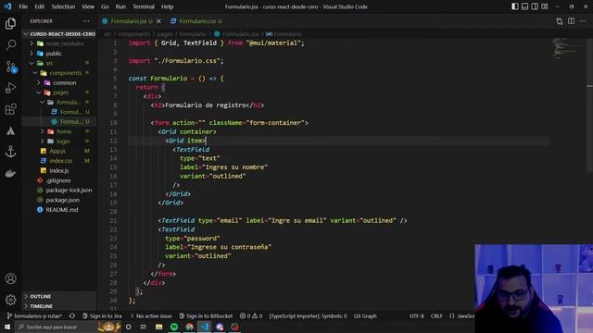Image resolution: width=593 pixels, height=333 pixels.
Task: Open the Extensions view
Action: click(10, 109)
